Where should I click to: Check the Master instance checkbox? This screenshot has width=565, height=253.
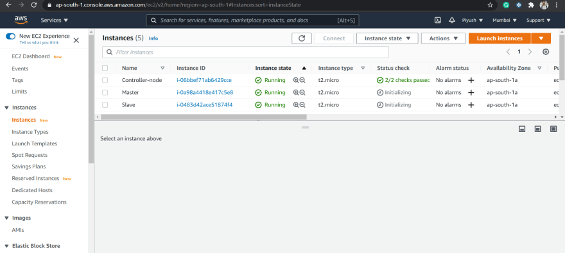tap(105, 93)
